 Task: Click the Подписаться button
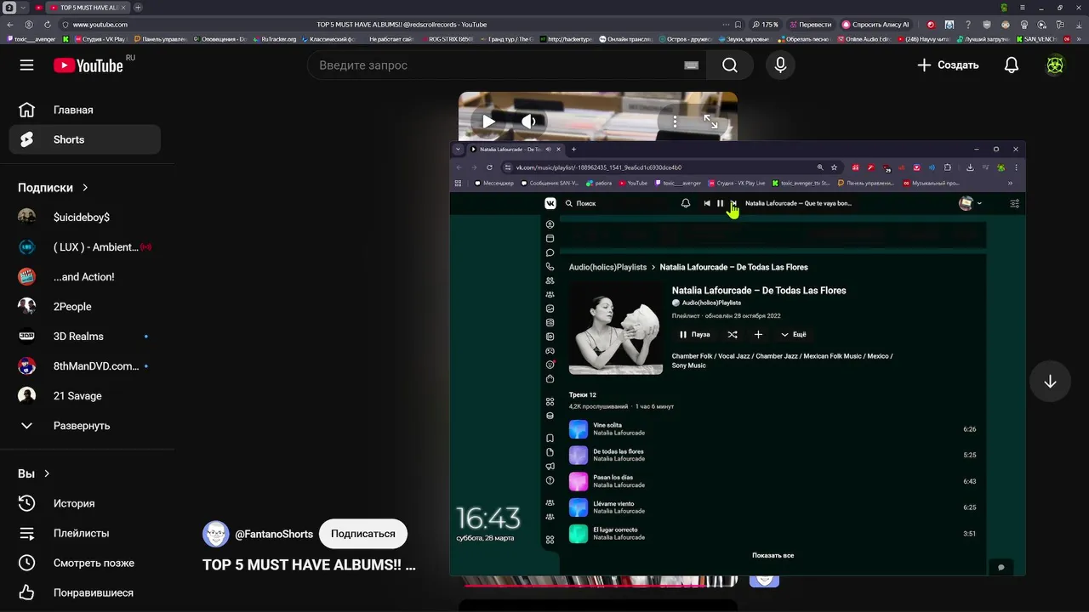pos(363,534)
